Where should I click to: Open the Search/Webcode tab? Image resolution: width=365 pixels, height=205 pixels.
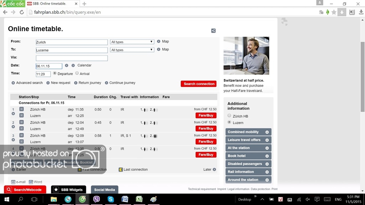coord(25,190)
